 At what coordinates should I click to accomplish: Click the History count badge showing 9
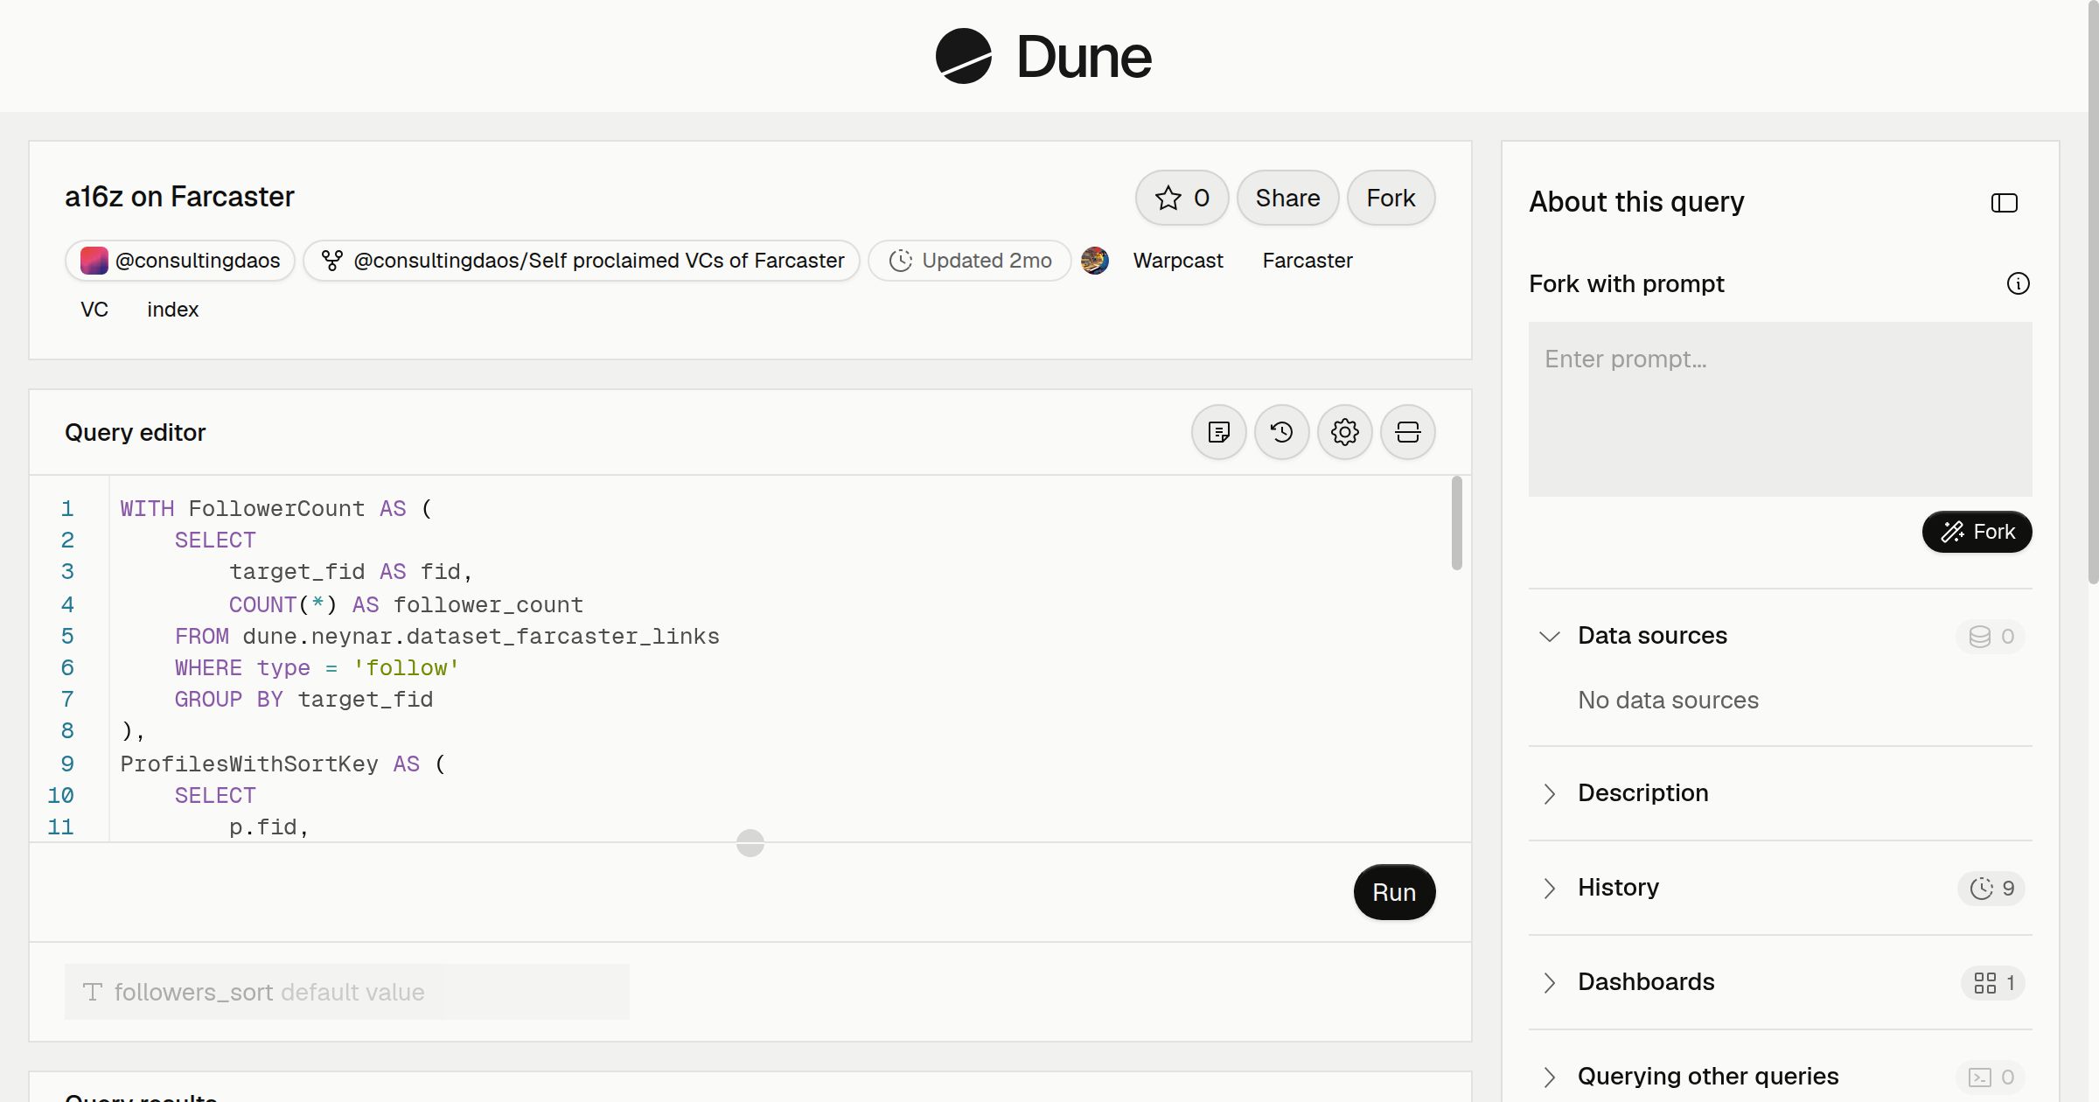point(1991,889)
